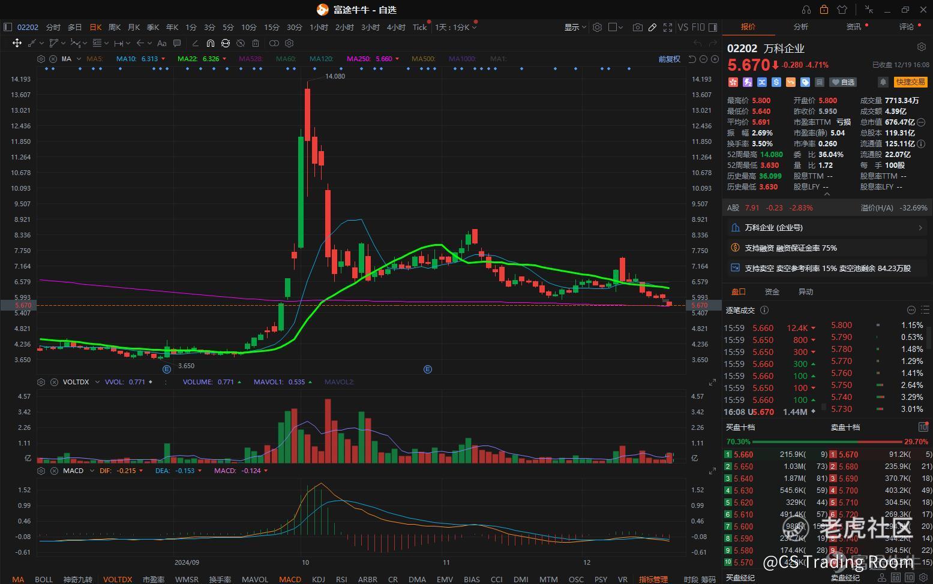Close the MACD indicator panel
The height and width of the screenshot is (584, 933).
[53, 471]
